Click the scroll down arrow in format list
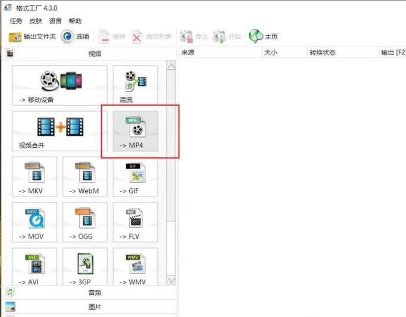406x317 pixels. 171,280
